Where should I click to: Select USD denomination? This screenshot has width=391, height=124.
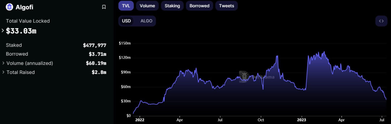tap(126, 21)
